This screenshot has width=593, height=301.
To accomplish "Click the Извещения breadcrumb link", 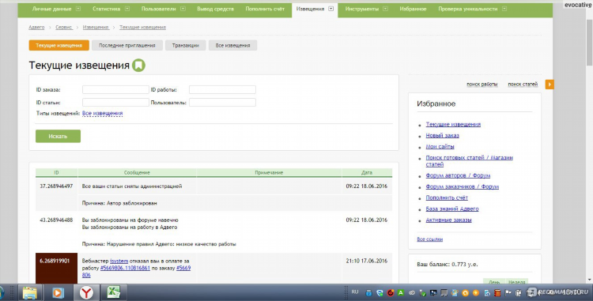I will coord(96,27).
